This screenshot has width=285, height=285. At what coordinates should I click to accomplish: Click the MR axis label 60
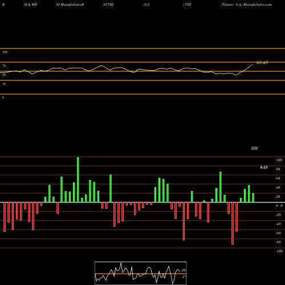click(x=278, y=178)
